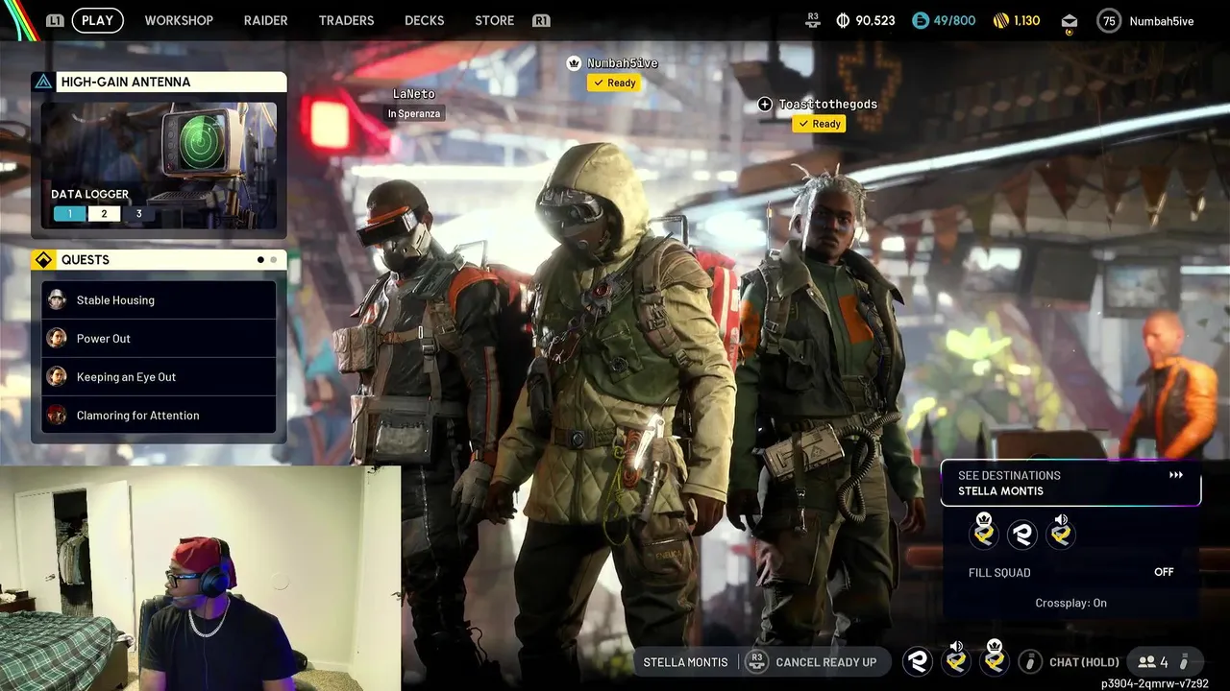Screen dimensions: 1230x691
Task: Open the mail inbox envelope icon
Action: click(1070, 21)
